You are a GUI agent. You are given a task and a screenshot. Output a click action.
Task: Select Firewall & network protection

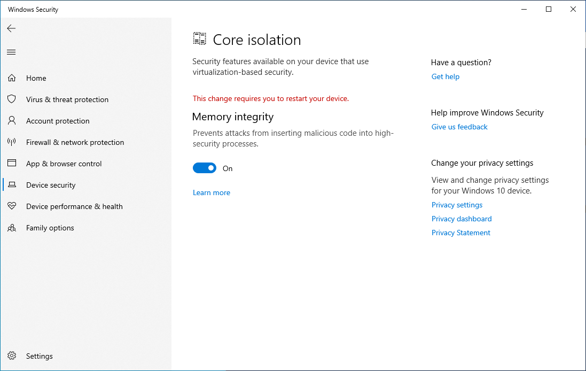pyautogui.click(x=75, y=142)
